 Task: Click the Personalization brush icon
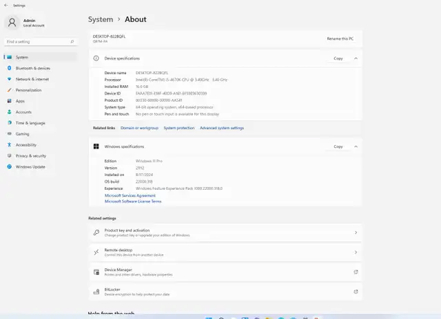tap(9, 90)
